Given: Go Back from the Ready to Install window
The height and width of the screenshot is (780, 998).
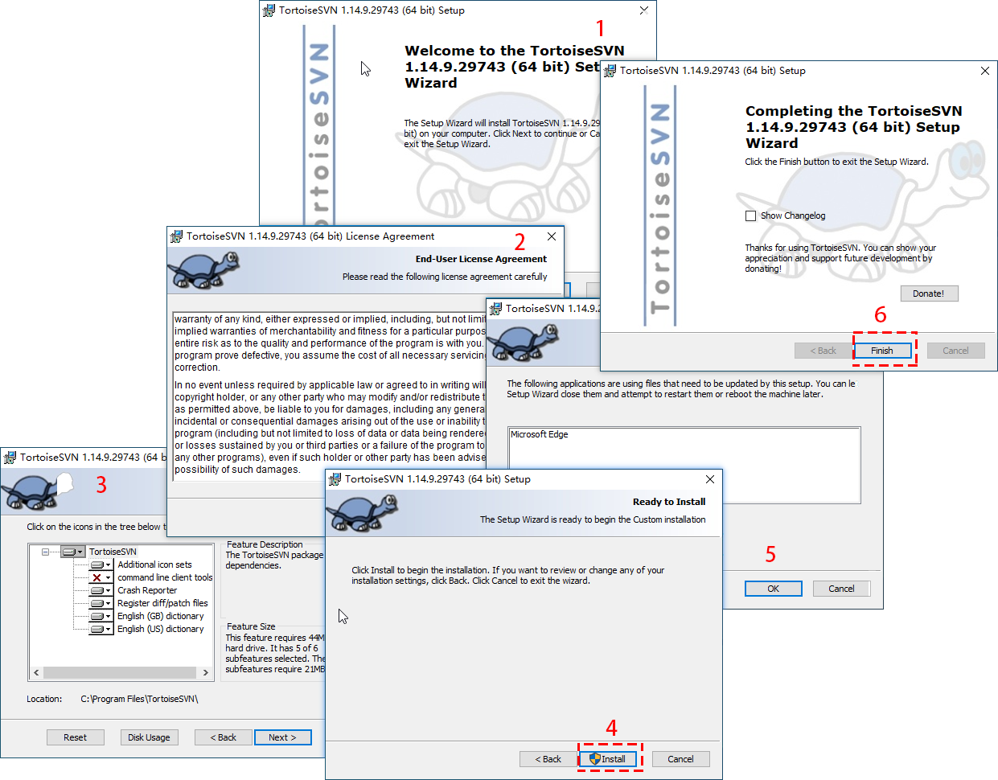Looking at the screenshot, I should (x=548, y=759).
